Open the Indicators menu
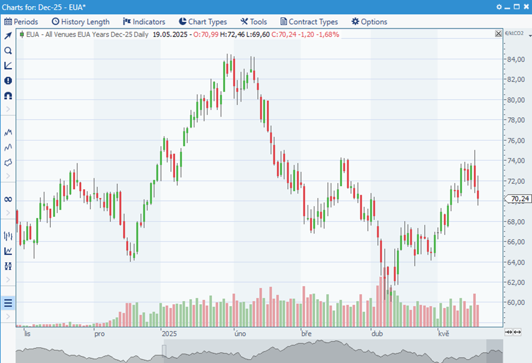Image resolution: width=532 pixels, height=363 pixels. [x=144, y=22]
